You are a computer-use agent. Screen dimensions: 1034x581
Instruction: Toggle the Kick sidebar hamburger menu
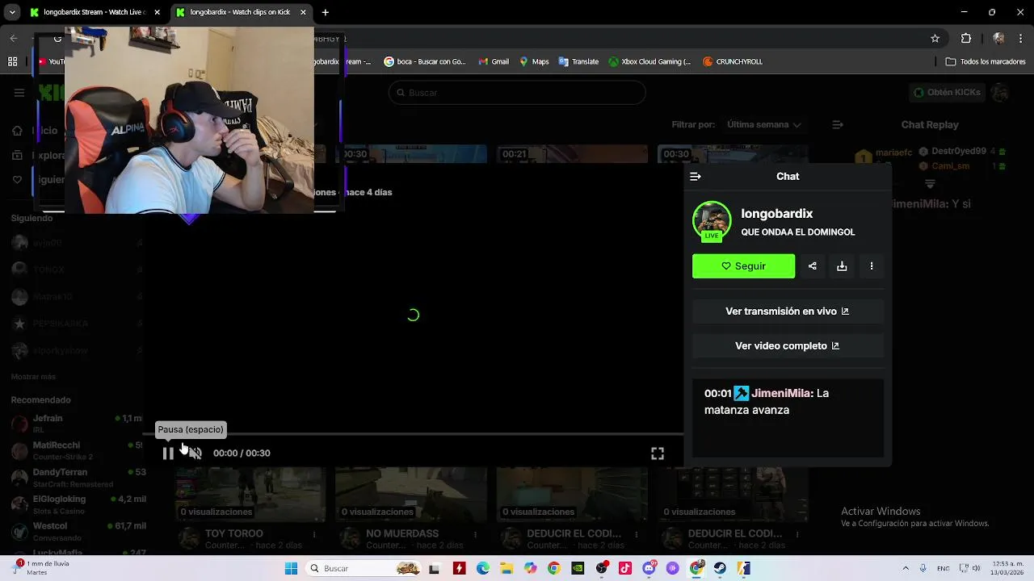click(19, 93)
